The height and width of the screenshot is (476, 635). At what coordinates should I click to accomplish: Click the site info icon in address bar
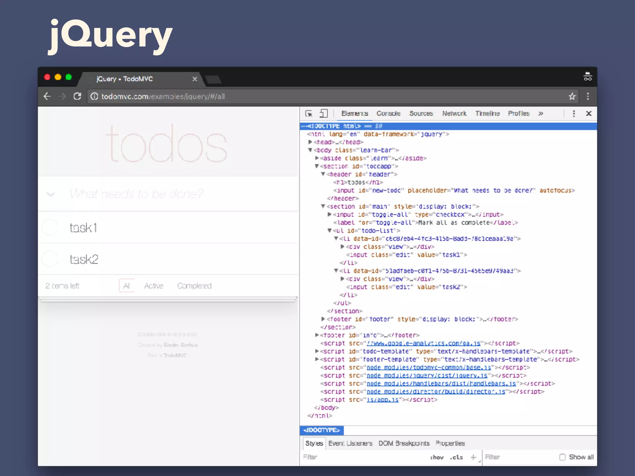pos(94,96)
